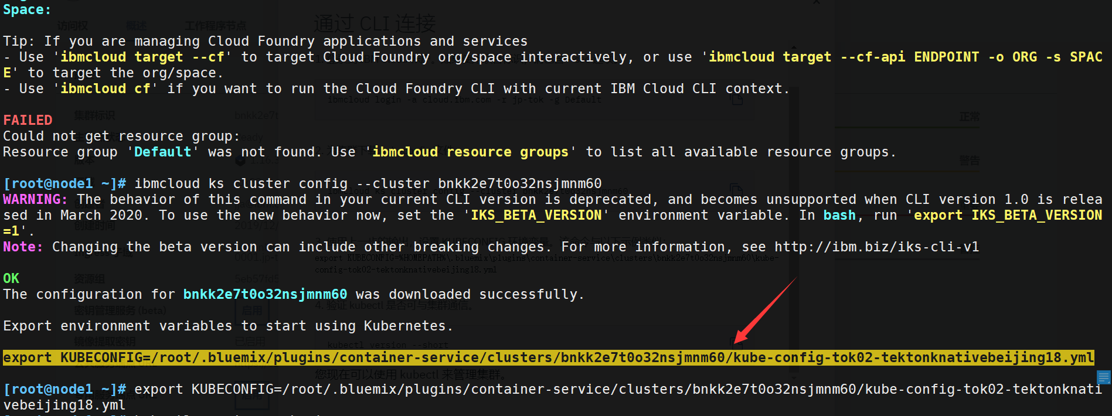This screenshot has width=1112, height=416.
Task: Click the red FAILED status text
Action: point(28,120)
